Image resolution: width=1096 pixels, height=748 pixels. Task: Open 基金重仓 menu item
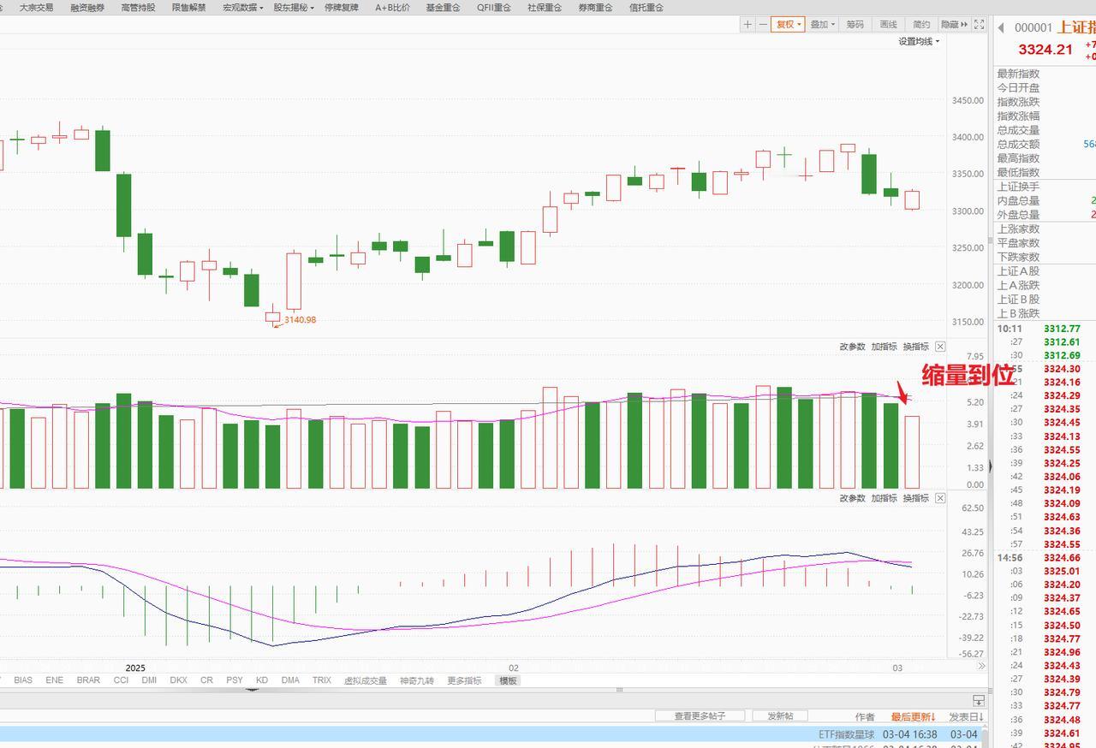pos(443,7)
